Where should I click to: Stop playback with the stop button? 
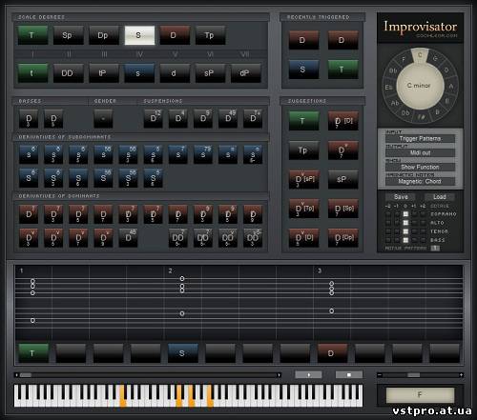[349, 375]
